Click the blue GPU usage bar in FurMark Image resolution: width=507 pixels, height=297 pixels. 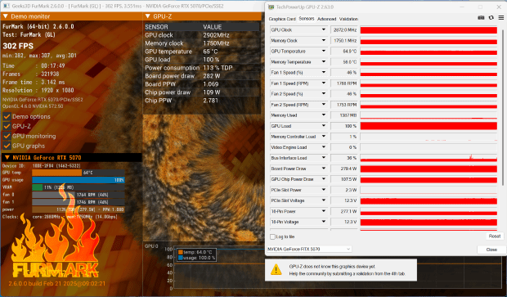point(79,180)
